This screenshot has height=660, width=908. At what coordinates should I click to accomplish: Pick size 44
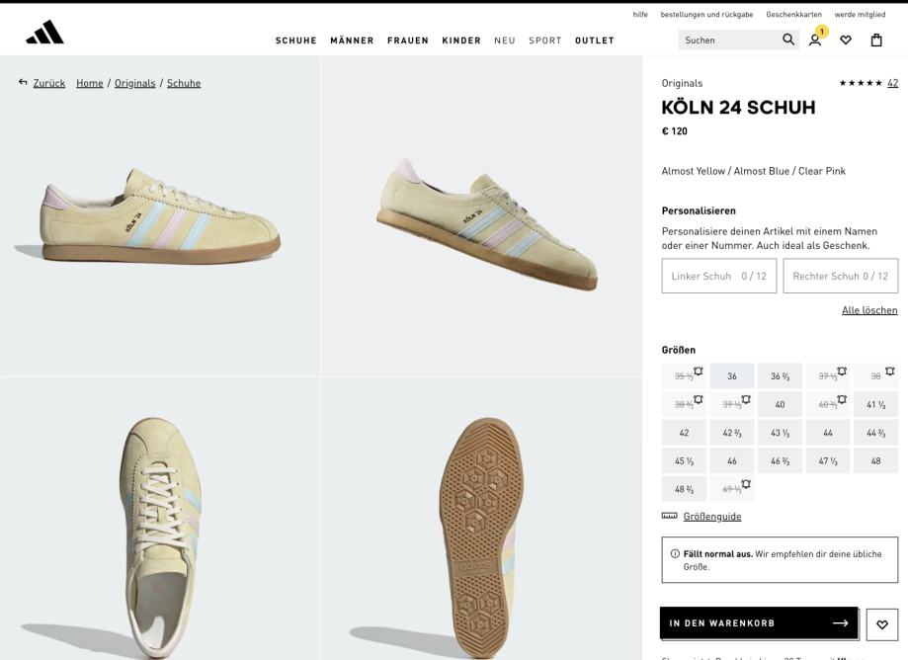pyautogui.click(x=828, y=433)
